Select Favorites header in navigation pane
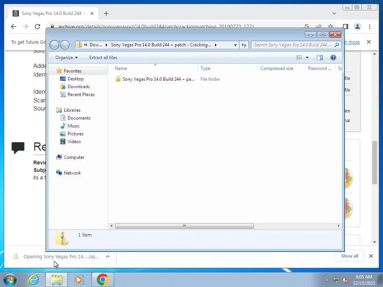 [73, 71]
